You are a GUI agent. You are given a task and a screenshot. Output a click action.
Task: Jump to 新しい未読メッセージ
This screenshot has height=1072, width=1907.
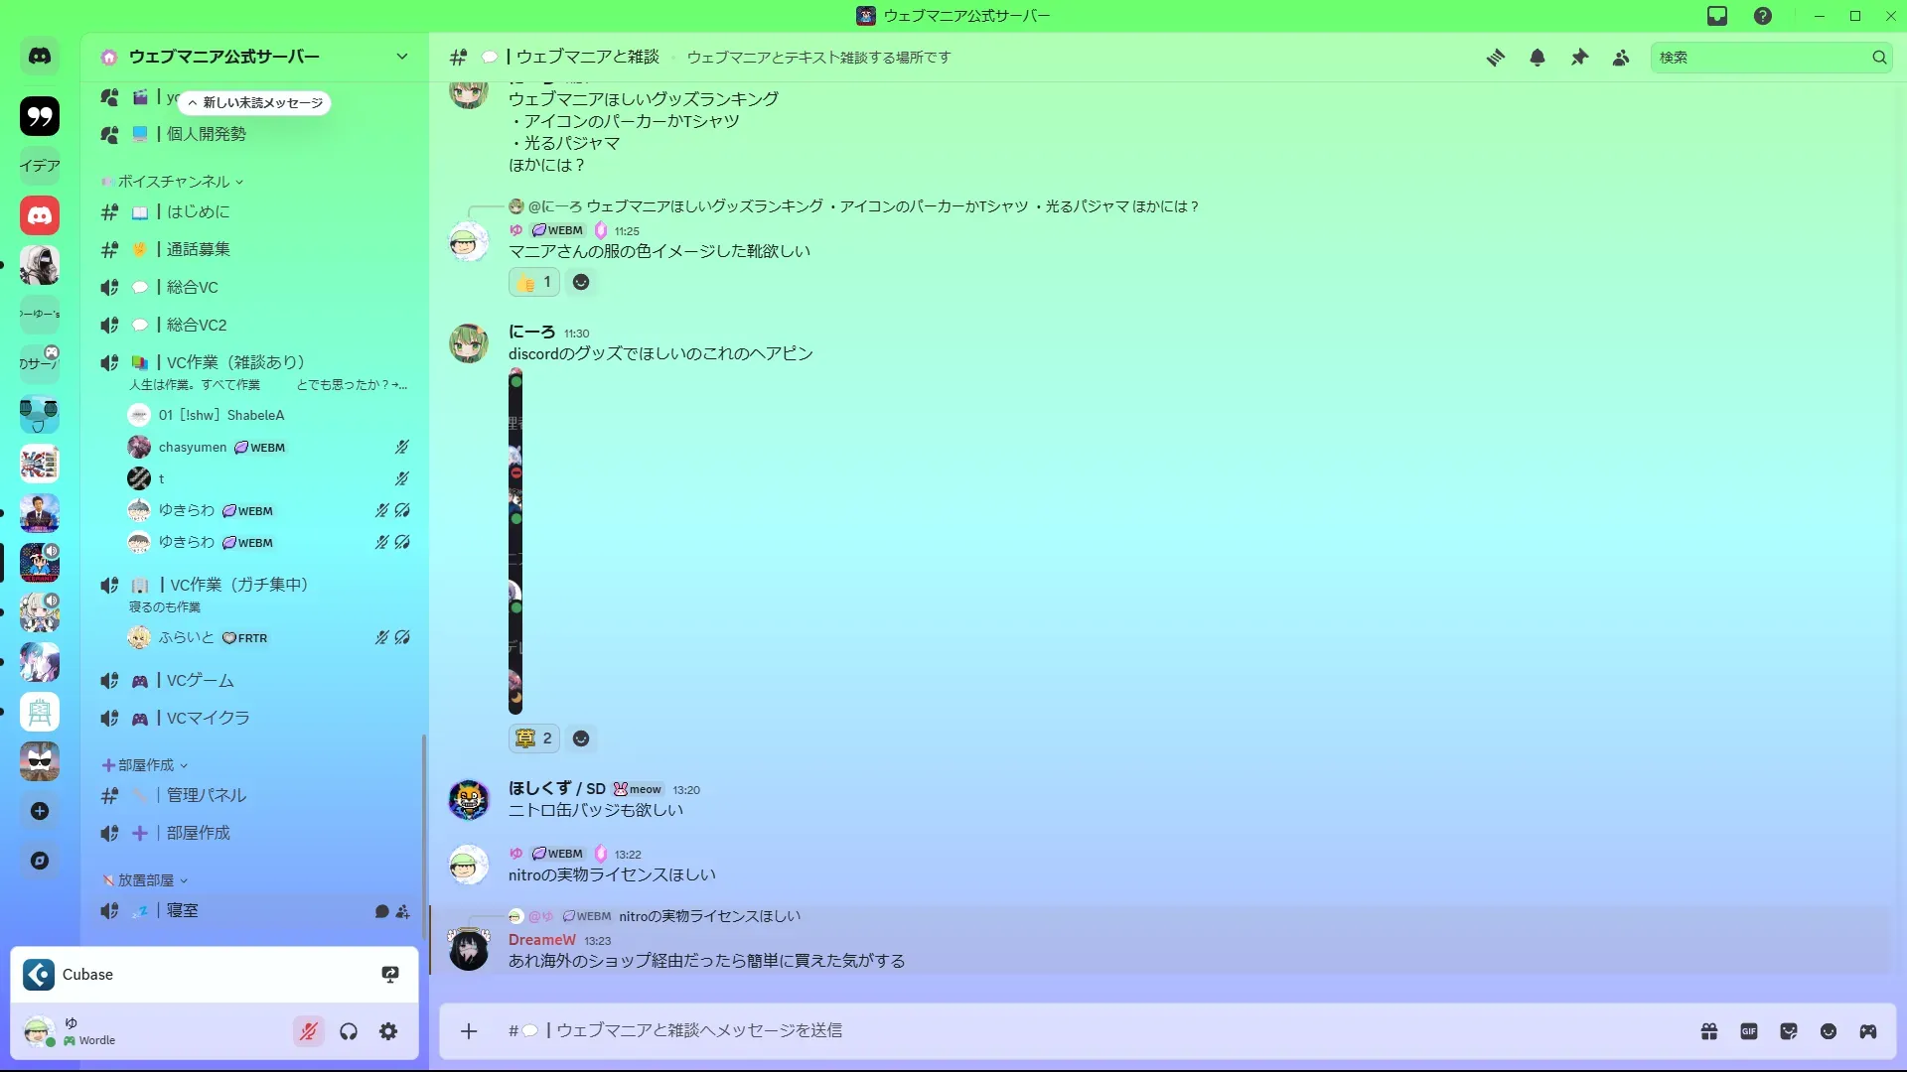[255, 103]
